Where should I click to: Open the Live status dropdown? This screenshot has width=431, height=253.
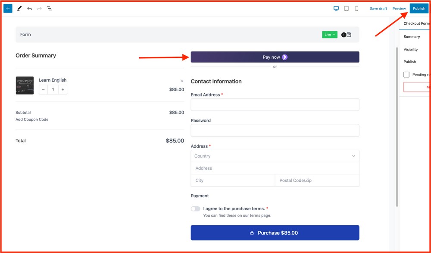pyautogui.click(x=329, y=34)
